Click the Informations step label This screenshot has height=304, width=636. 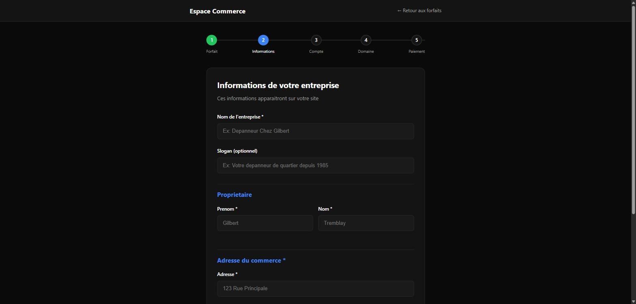coord(263,52)
